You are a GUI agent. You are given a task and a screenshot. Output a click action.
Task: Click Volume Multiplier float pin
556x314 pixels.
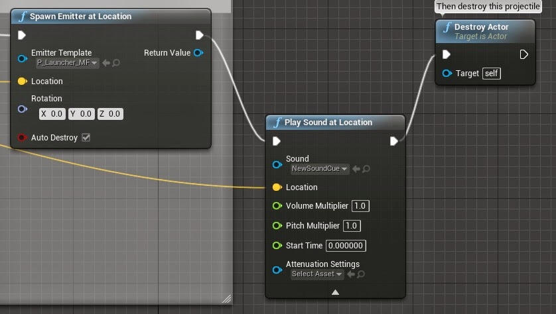(x=277, y=205)
